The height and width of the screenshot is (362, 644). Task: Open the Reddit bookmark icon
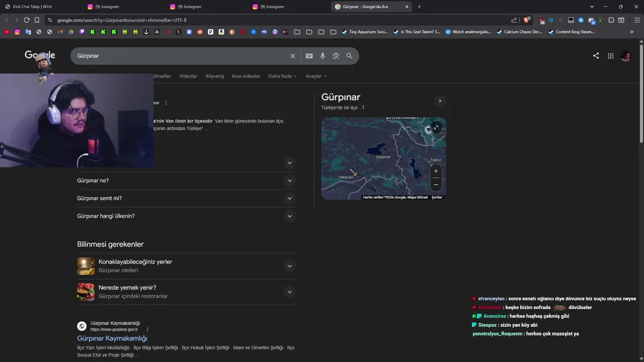(200, 32)
